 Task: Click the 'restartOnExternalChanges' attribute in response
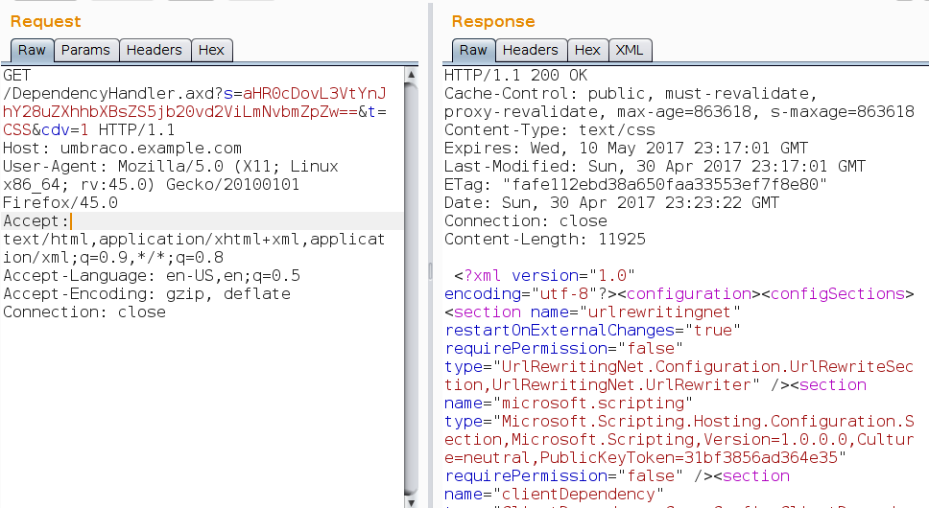pyautogui.click(x=560, y=331)
